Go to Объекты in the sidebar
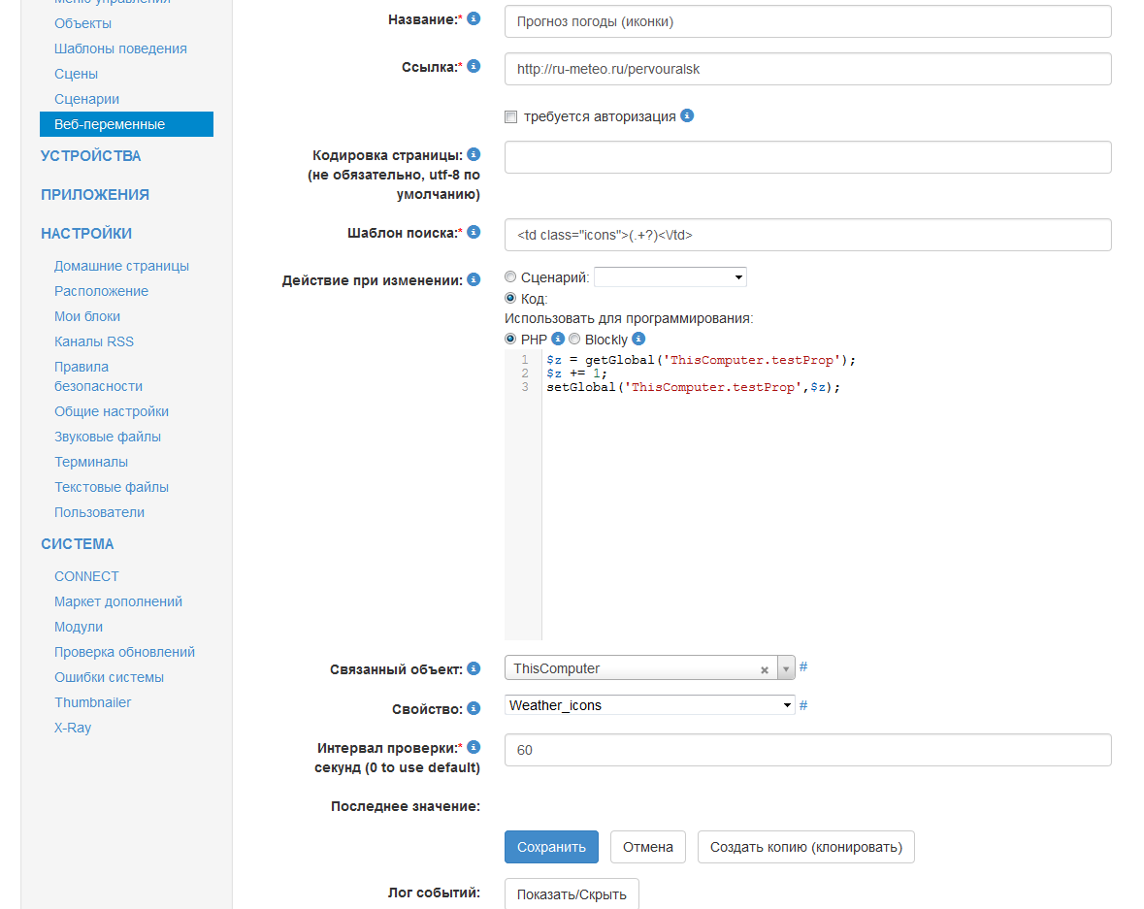 [x=82, y=23]
